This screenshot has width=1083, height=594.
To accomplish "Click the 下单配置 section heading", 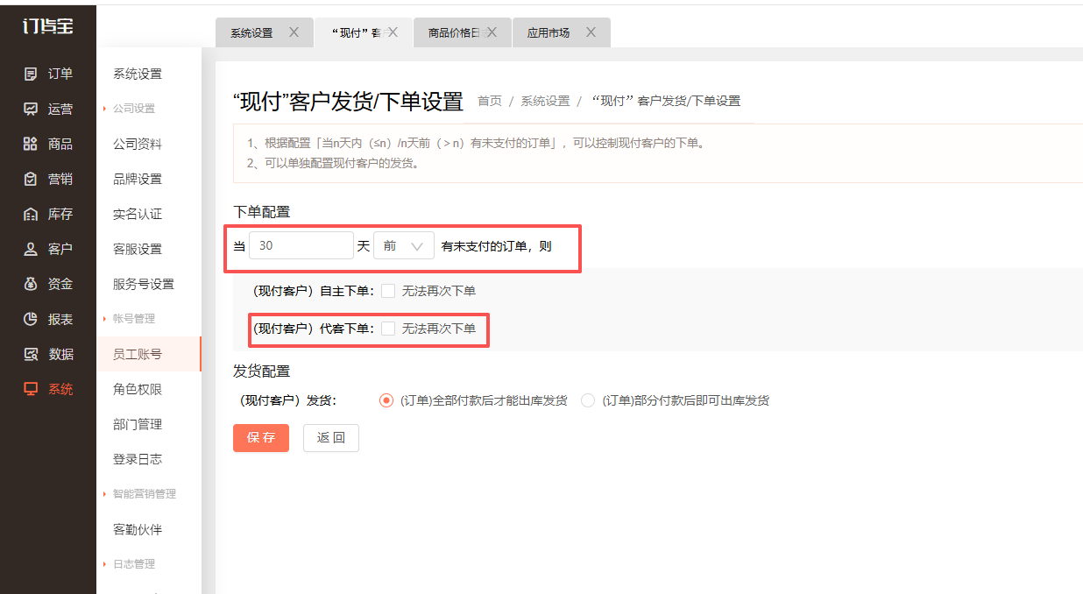I will coord(262,212).
